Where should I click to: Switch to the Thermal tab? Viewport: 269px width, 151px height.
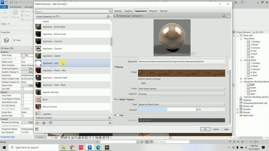pyautogui.click(x=164, y=11)
